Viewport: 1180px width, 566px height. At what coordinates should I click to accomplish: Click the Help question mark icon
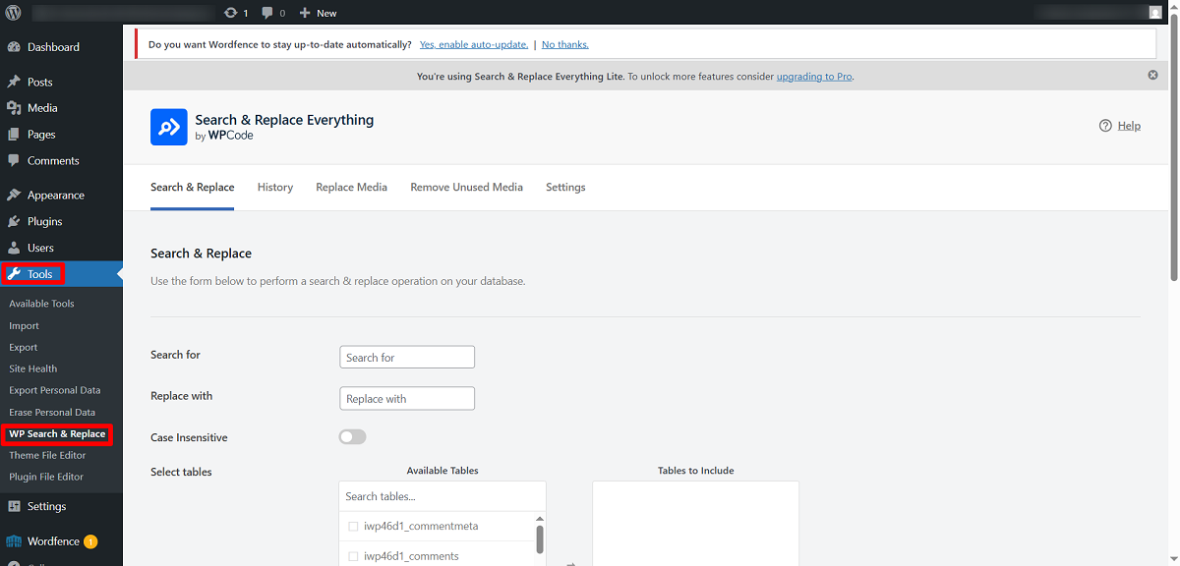click(1105, 125)
